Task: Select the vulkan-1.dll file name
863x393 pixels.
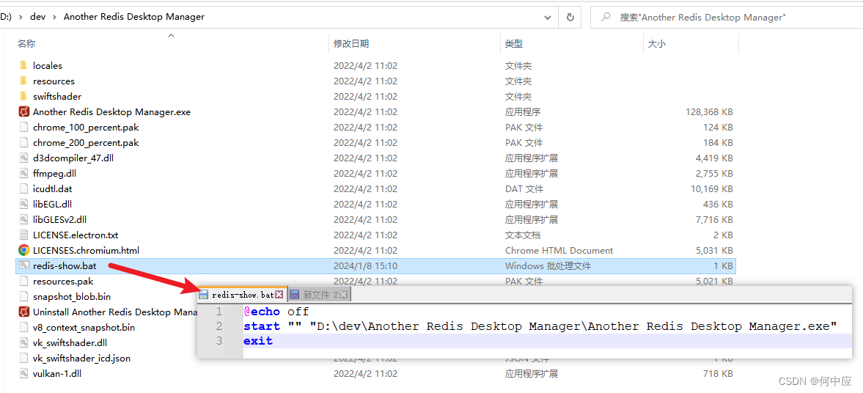Action: (56, 374)
